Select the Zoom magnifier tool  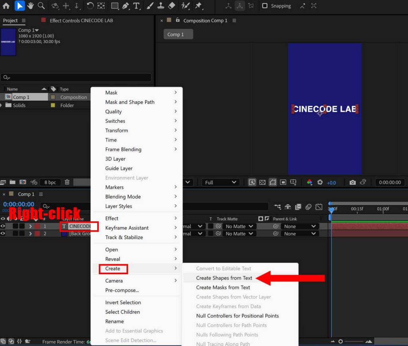pos(41,6)
